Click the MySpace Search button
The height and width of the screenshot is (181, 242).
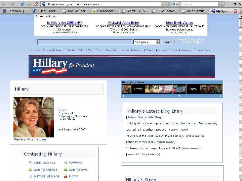tap(168, 42)
